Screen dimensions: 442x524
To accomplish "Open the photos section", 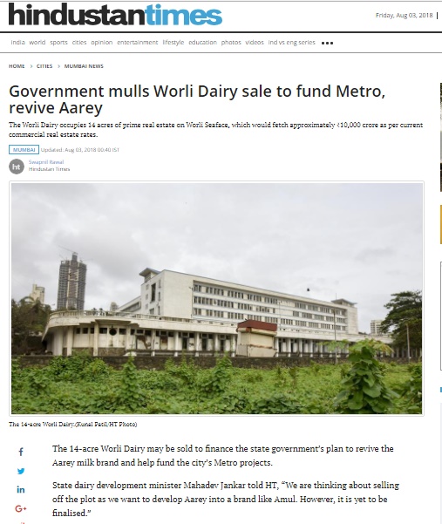I will pos(231,43).
